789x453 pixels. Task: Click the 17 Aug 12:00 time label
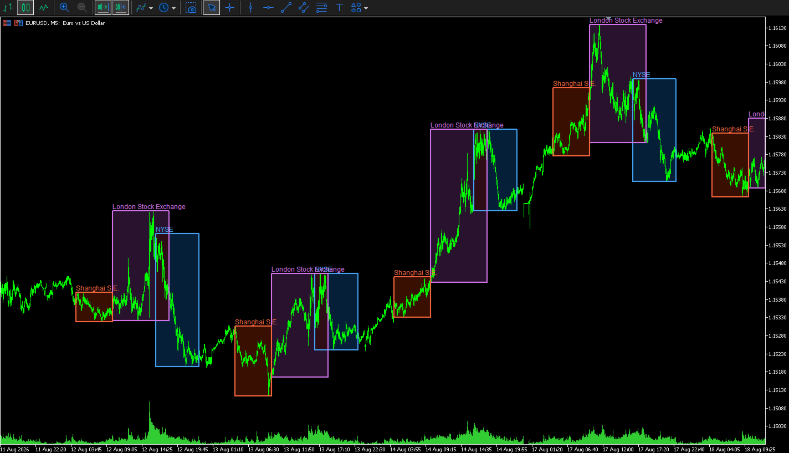(x=618, y=449)
